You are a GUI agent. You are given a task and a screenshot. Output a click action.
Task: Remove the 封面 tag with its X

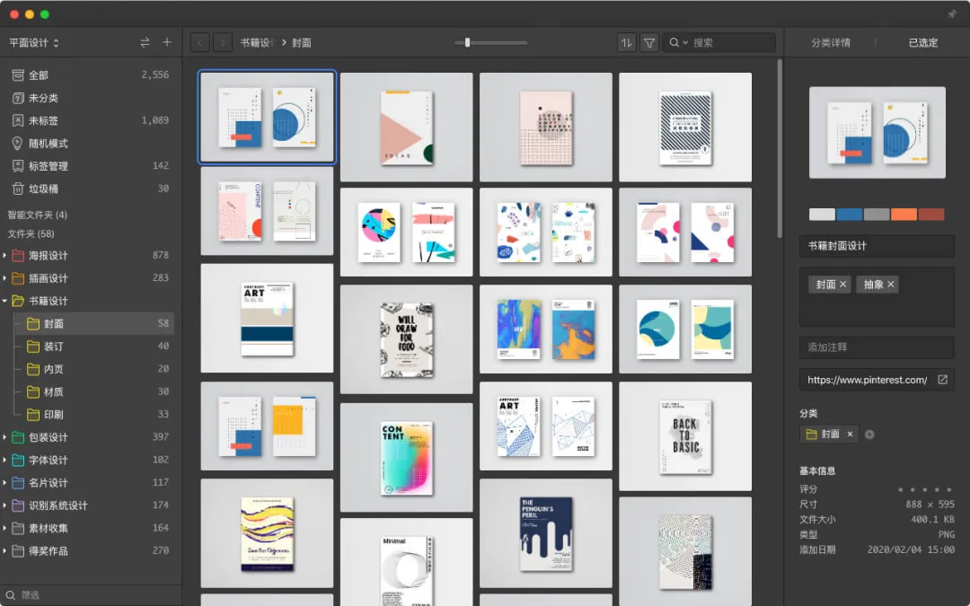[842, 285]
